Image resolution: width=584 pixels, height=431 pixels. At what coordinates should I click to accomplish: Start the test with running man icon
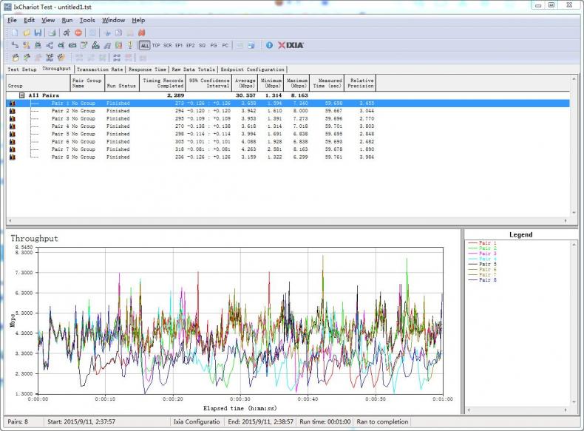point(67,33)
